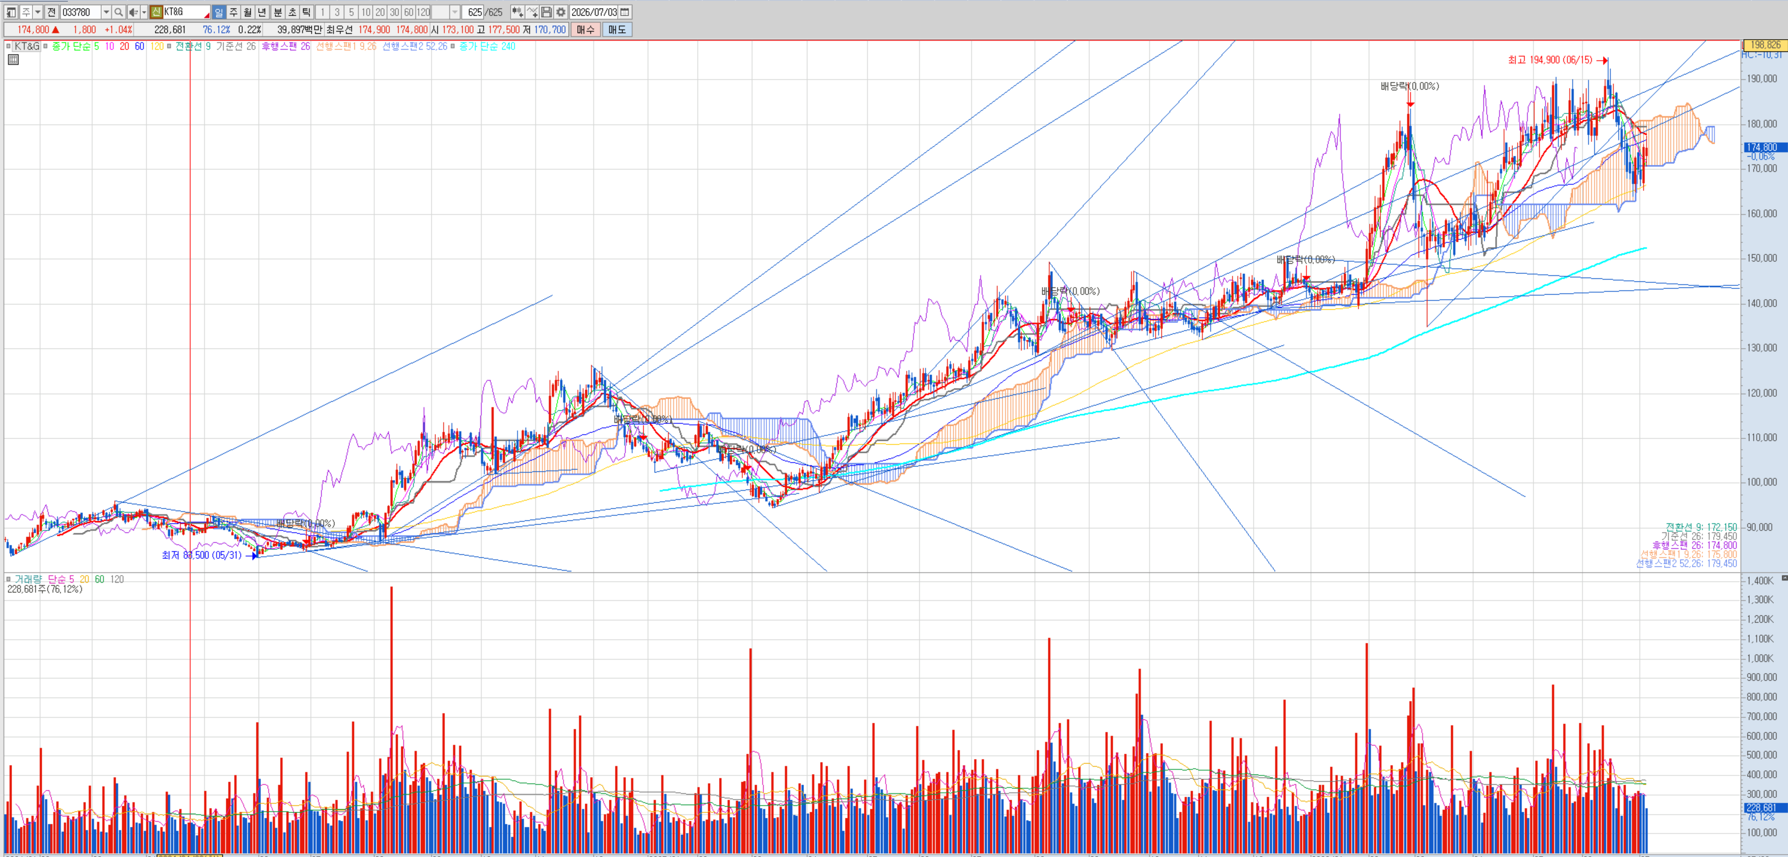Click the green 신 badge beside KT&G
This screenshot has width=1788, height=857.
(x=156, y=12)
